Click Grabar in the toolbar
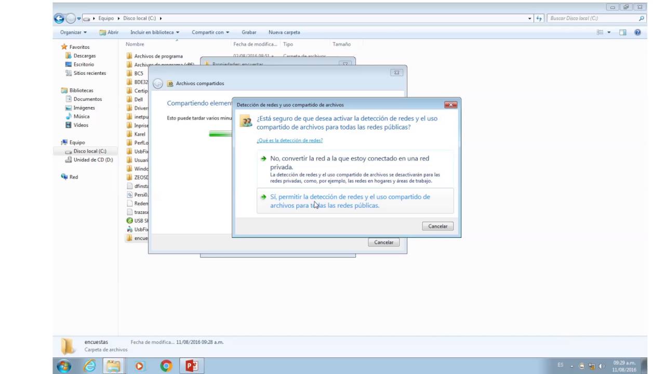The height and width of the screenshot is (374, 665). click(x=249, y=32)
